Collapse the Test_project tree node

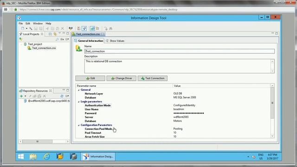pyautogui.click(x=21, y=44)
